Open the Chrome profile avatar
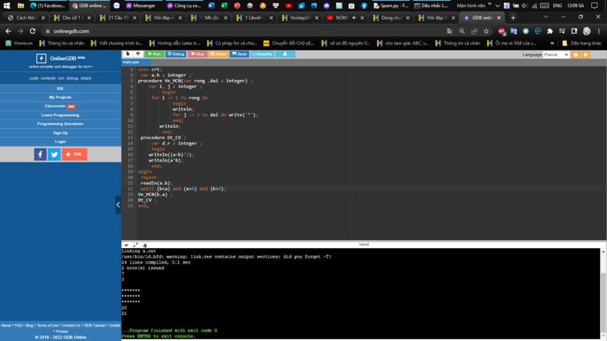The height and width of the screenshot is (341, 607). pos(587,31)
